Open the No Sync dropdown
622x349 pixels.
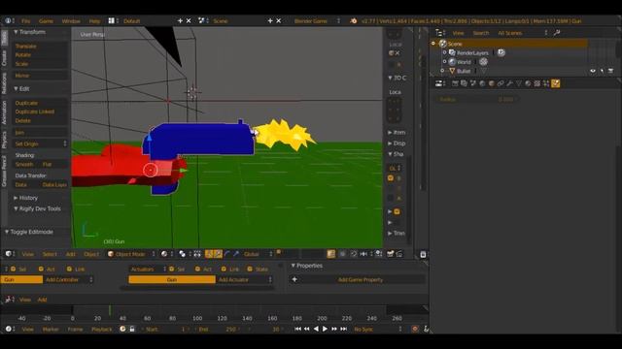[x=377, y=330]
